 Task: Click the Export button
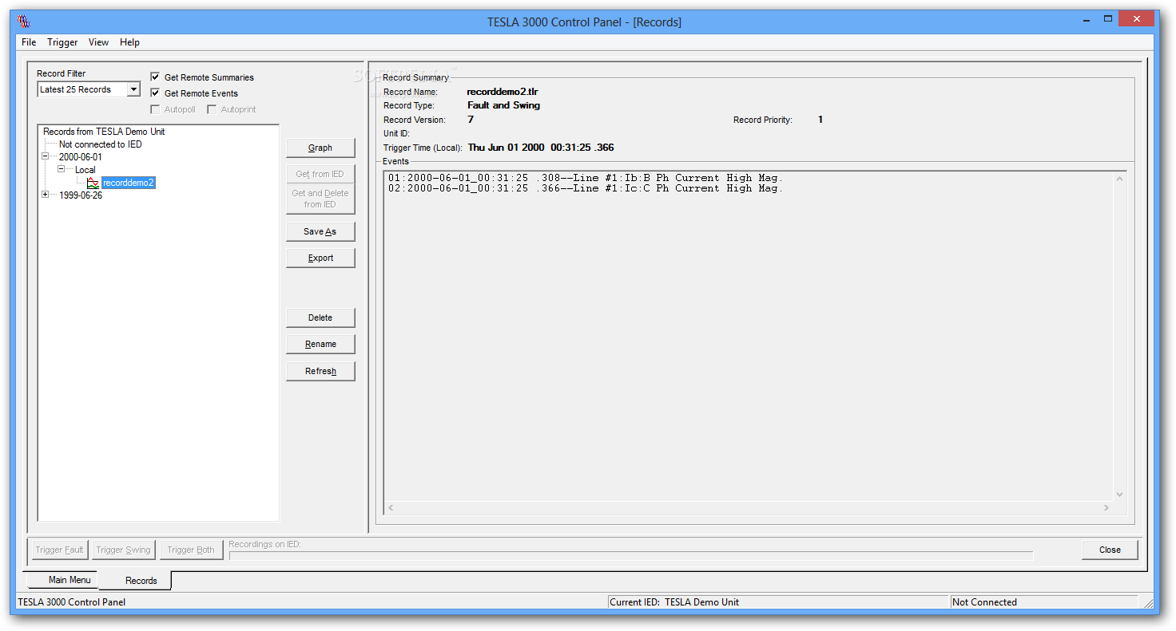(320, 258)
